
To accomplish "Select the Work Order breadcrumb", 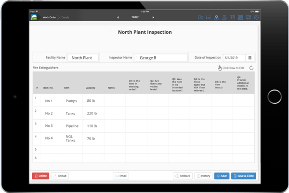I will point(49,17).
